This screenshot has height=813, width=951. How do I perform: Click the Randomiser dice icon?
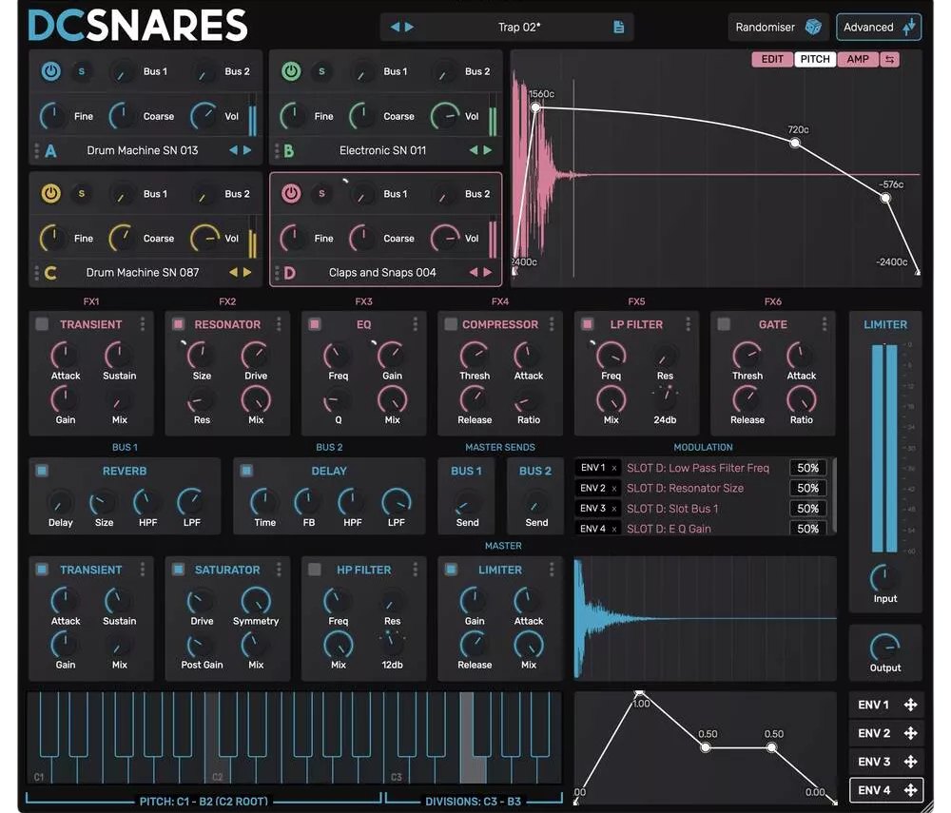click(813, 27)
